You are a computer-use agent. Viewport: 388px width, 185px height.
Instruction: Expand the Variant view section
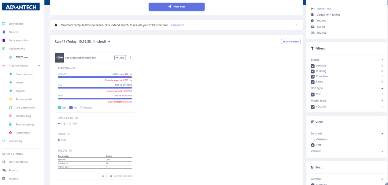(382, 151)
